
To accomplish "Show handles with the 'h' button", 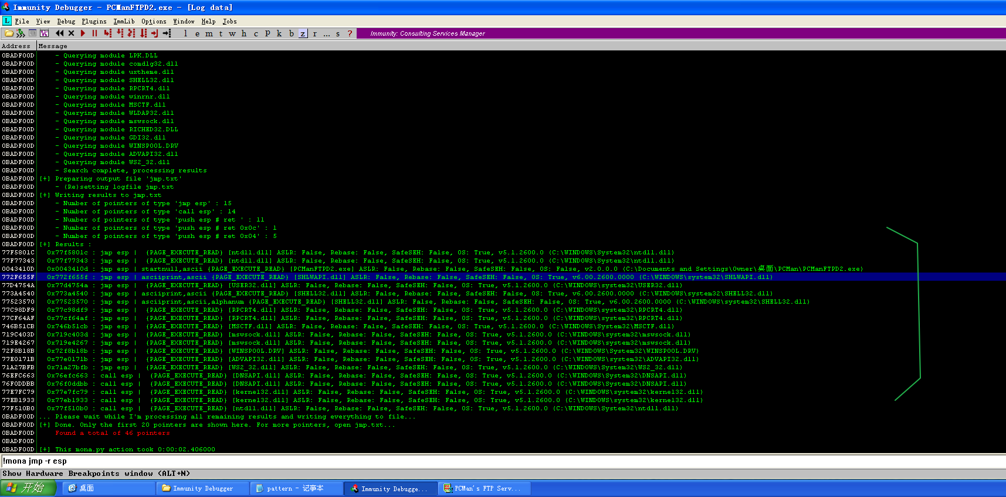I will pos(244,33).
